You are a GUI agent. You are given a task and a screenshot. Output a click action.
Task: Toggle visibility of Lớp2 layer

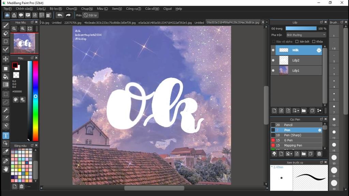pyautogui.click(x=273, y=60)
